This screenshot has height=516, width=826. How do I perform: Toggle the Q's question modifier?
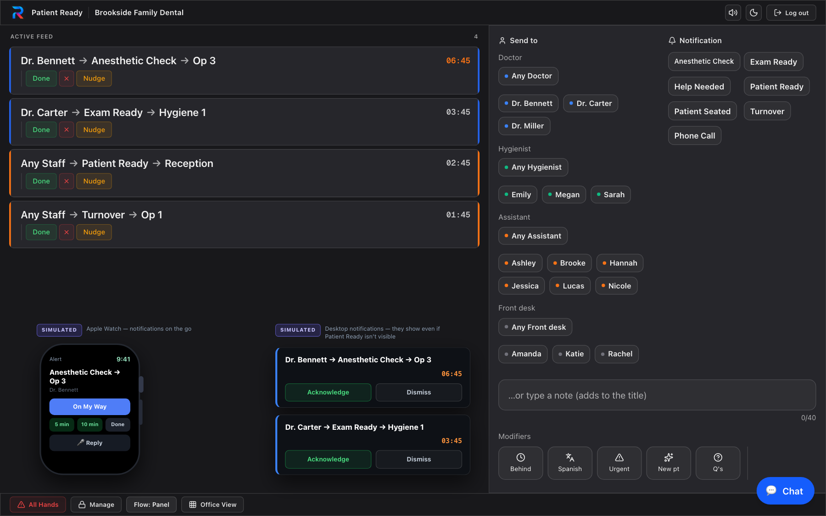coord(718,463)
